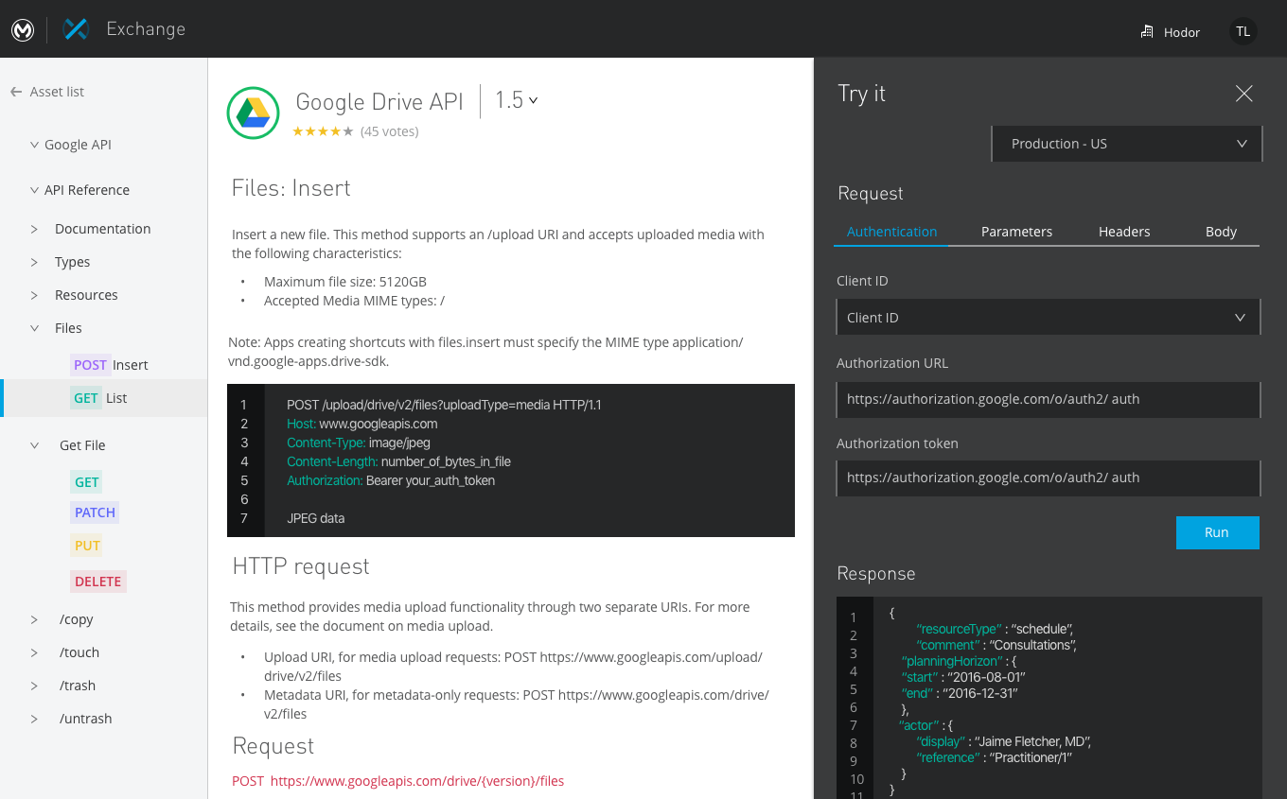Image resolution: width=1287 pixels, height=799 pixels.
Task: Click the star rating icons
Action: 323,131
